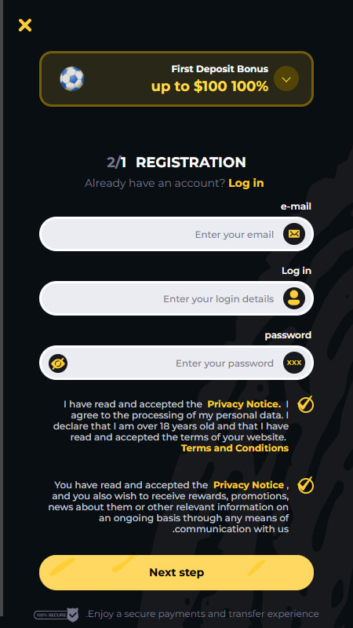Image resolution: width=353 pixels, height=628 pixels.
Task: Click the xxx password icon
Action: pyautogui.click(x=294, y=363)
